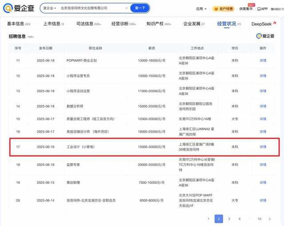Switch to the 知识产权 tab
Screen dimensions: 284x226
pos(159,23)
